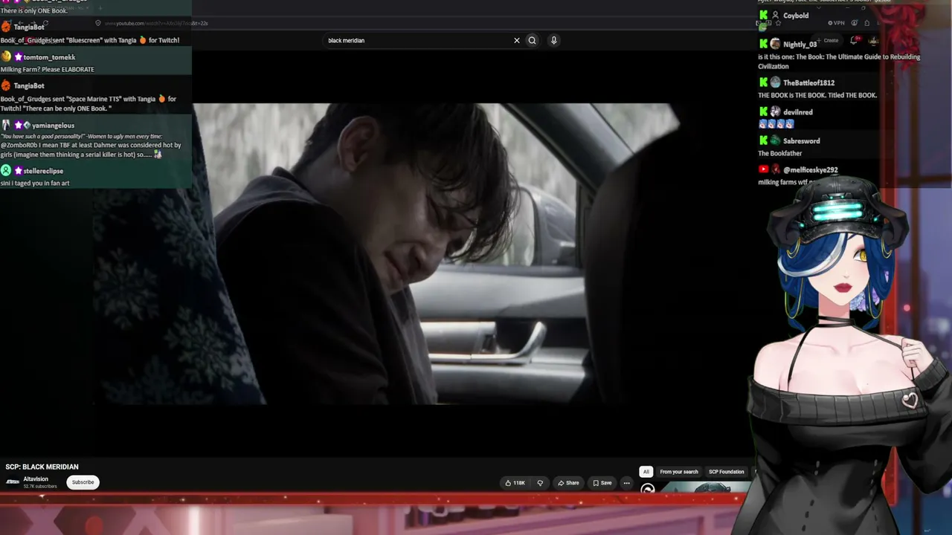The height and width of the screenshot is (535, 952).
Task: Click stellereclipse chat username
Action: [x=43, y=171]
